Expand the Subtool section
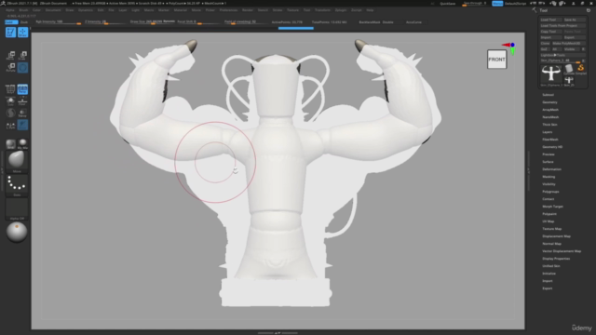This screenshot has width=596, height=335. [548, 95]
